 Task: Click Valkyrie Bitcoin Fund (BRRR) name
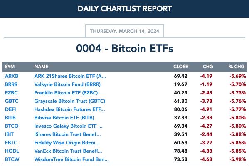coord(67,84)
